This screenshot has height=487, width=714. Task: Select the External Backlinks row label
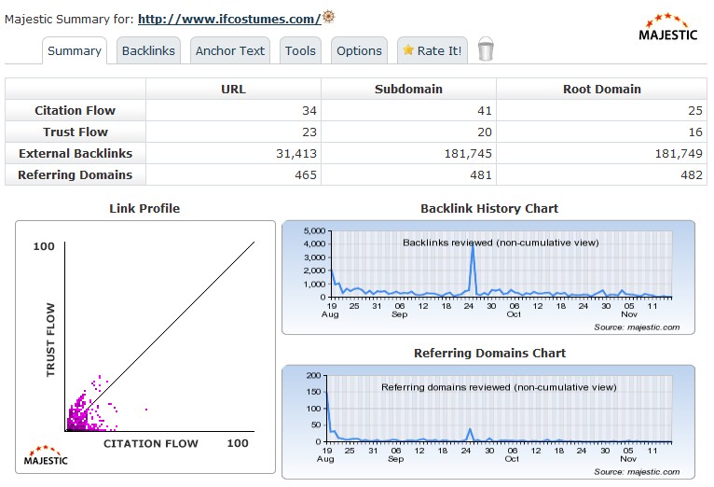(76, 153)
